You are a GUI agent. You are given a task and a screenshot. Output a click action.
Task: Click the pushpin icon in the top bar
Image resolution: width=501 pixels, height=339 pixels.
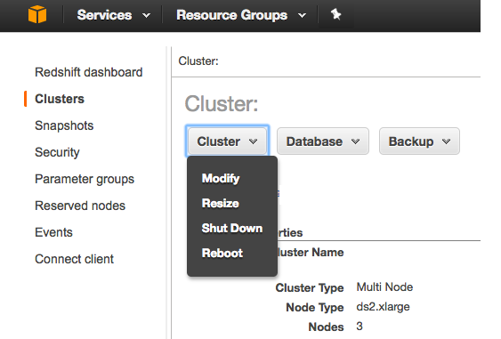335,14
